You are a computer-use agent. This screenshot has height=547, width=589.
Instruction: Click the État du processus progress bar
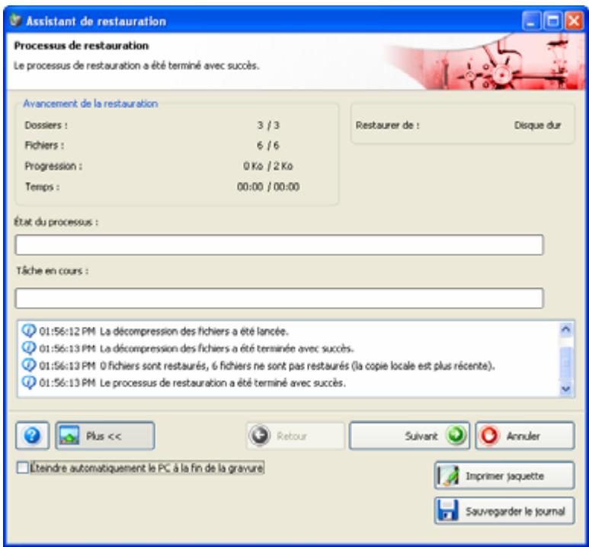click(280, 245)
